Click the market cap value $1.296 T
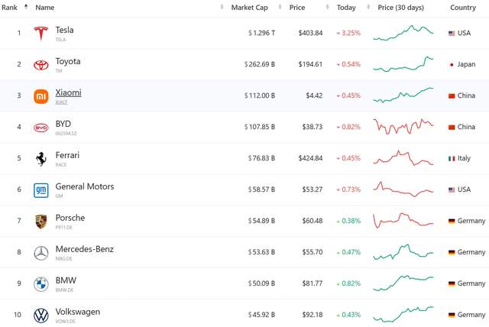Screen dimensions: 489x327 (261, 33)
